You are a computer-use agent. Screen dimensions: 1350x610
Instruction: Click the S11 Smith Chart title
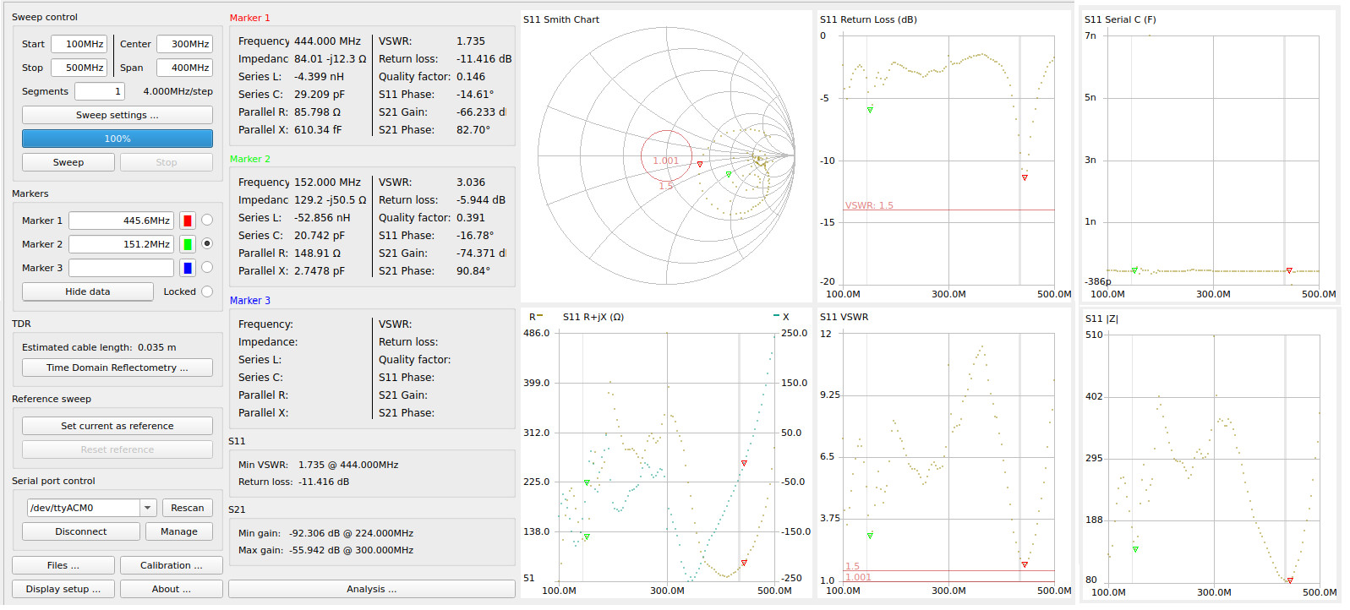561,19
